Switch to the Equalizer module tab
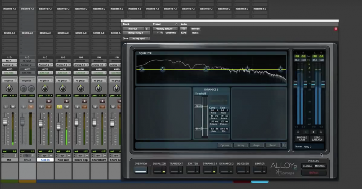 click(159, 170)
